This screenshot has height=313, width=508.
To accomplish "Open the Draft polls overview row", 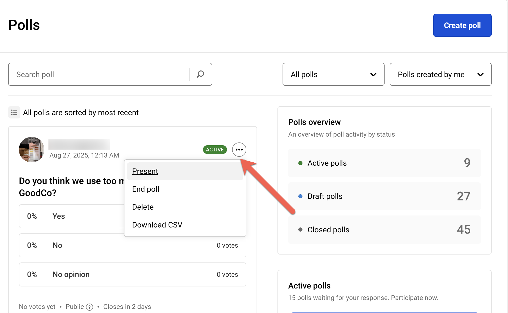I will coord(384,196).
